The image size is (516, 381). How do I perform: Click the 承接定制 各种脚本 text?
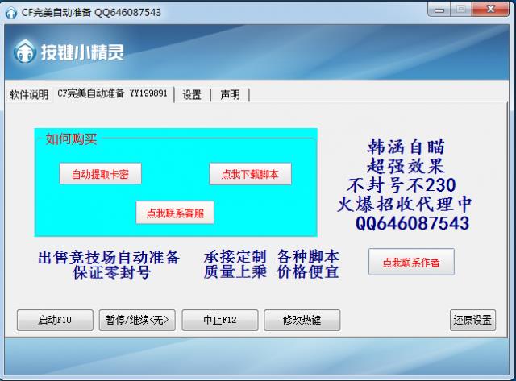tap(271, 256)
